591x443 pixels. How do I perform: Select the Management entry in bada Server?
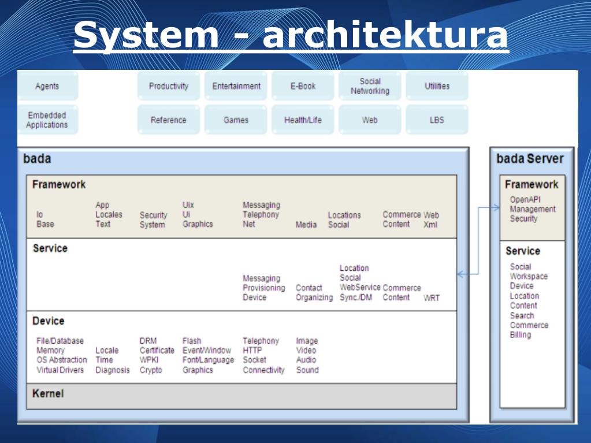(533, 209)
